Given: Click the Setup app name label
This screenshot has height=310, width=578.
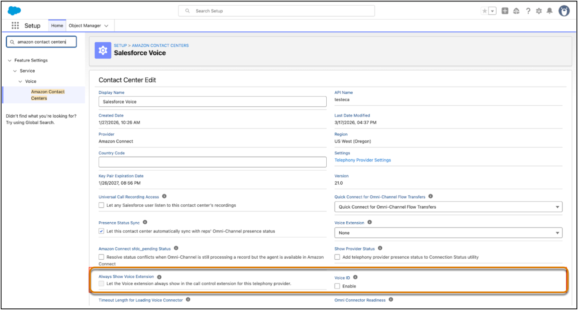Looking at the screenshot, I should (x=32, y=26).
